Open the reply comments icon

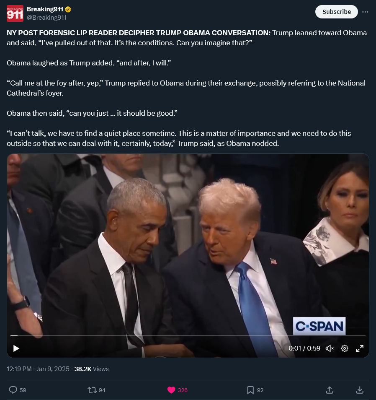coord(13,390)
